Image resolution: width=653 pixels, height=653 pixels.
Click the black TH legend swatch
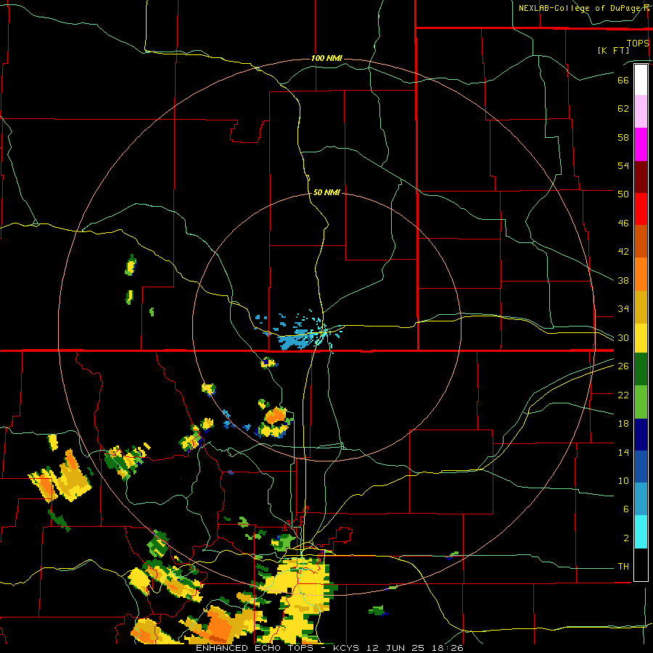point(641,564)
